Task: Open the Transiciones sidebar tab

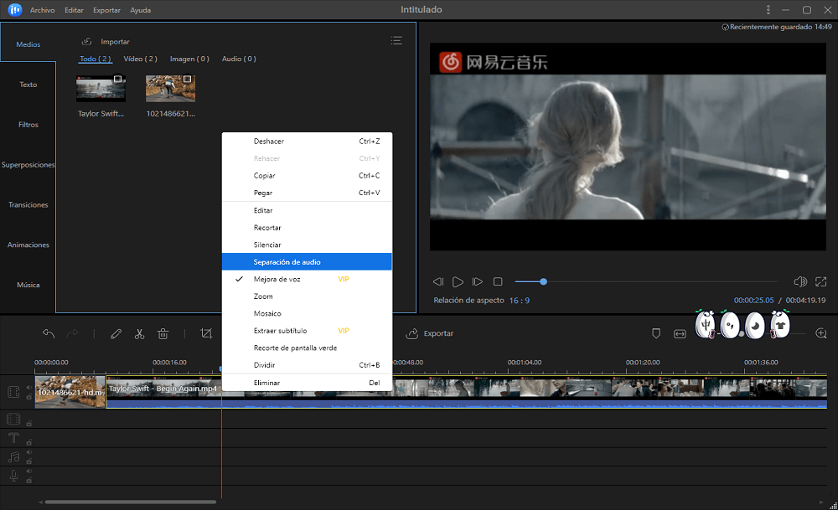Action: click(x=28, y=204)
